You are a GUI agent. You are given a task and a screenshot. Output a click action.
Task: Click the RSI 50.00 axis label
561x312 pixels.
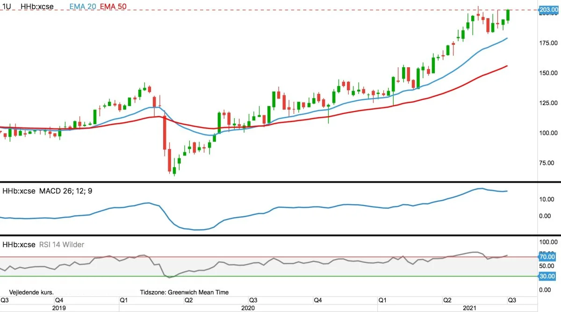click(x=547, y=266)
